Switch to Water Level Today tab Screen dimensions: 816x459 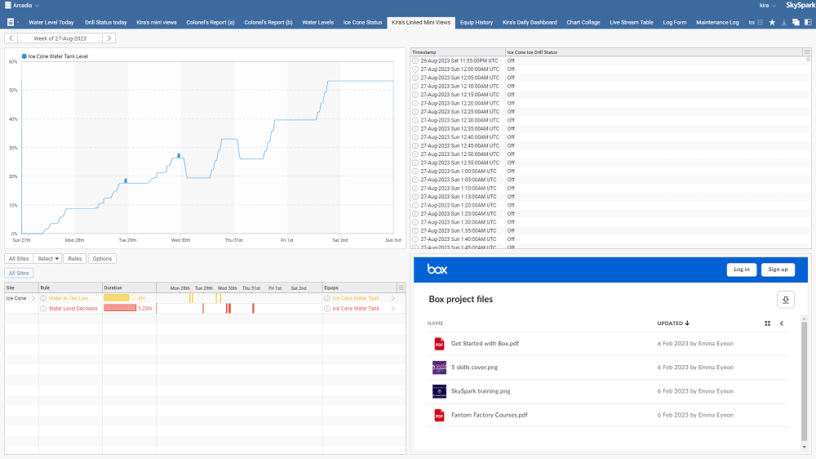pyautogui.click(x=51, y=22)
